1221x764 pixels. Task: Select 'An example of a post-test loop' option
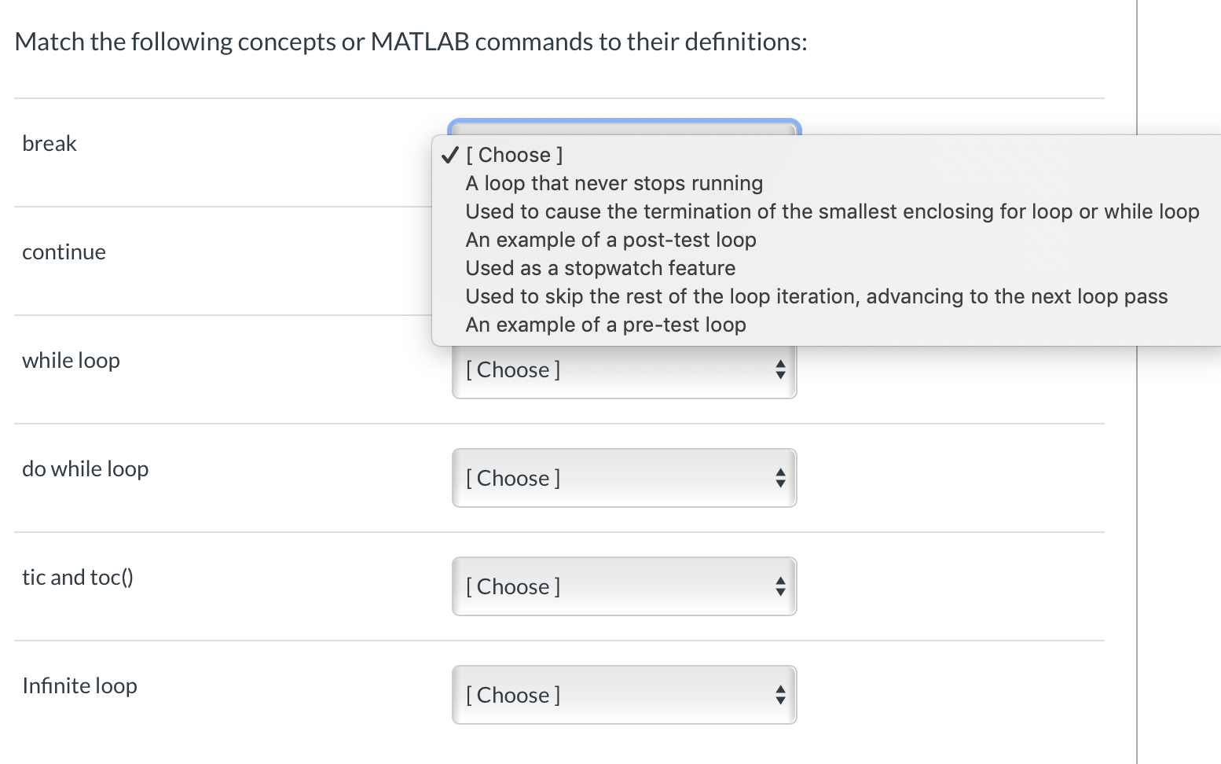click(611, 240)
